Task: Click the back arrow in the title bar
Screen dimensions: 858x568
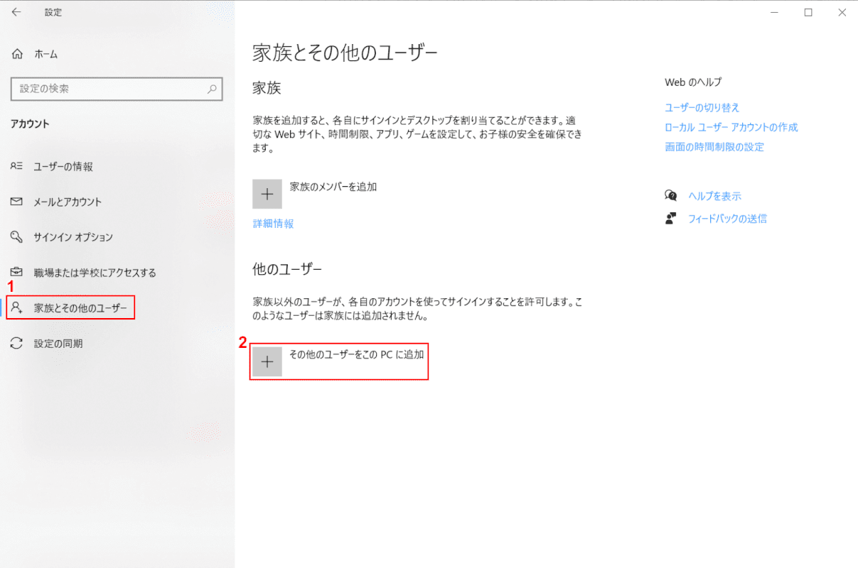Action: coord(16,12)
